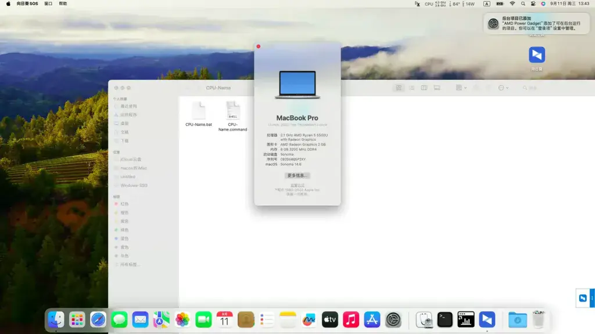The width and height of the screenshot is (595, 334).
Task: Open Music from the Dock
Action: tap(351, 320)
